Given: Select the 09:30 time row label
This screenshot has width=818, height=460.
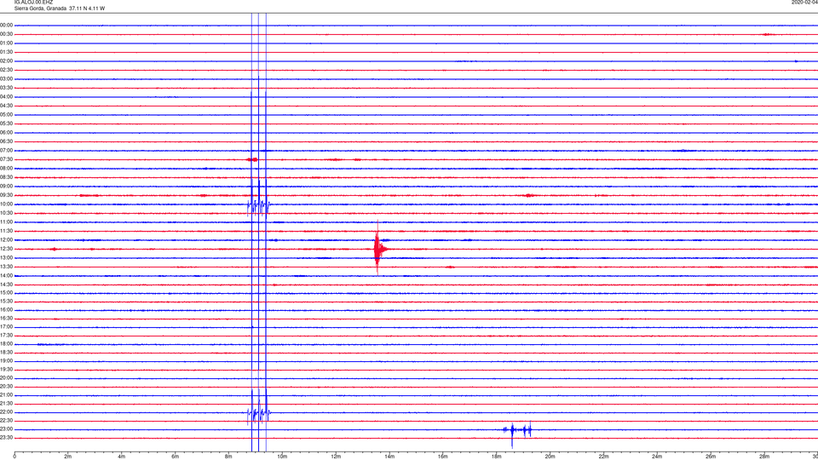Looking at the screenshot, I should click(x=6, y=195).
